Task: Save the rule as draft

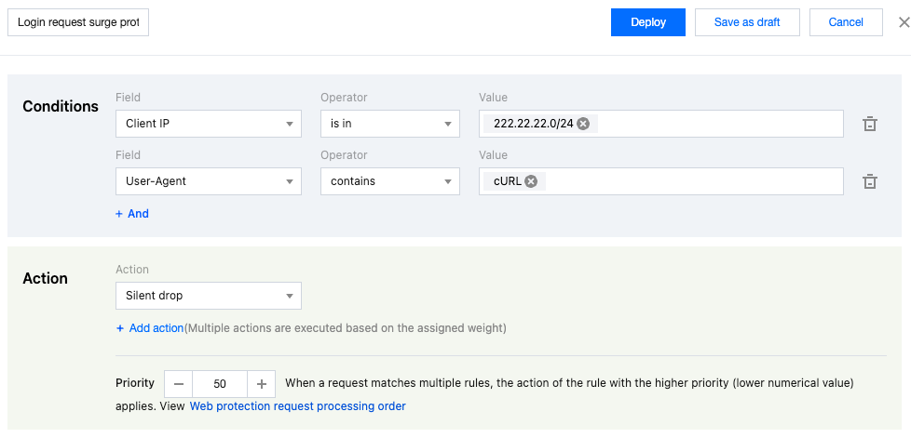Action: 747,22
